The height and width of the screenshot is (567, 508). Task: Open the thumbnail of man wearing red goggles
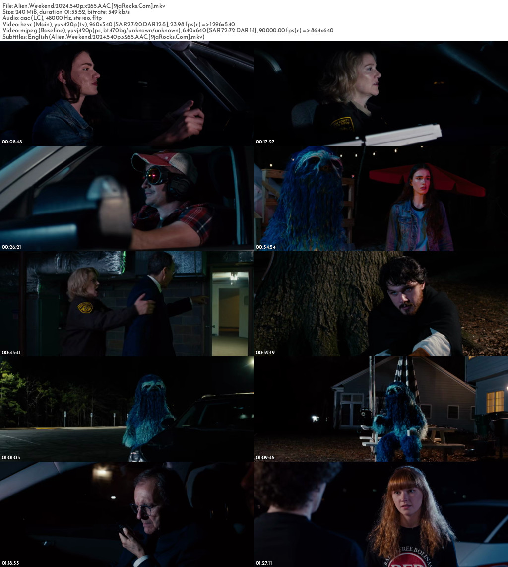[127, 199]
